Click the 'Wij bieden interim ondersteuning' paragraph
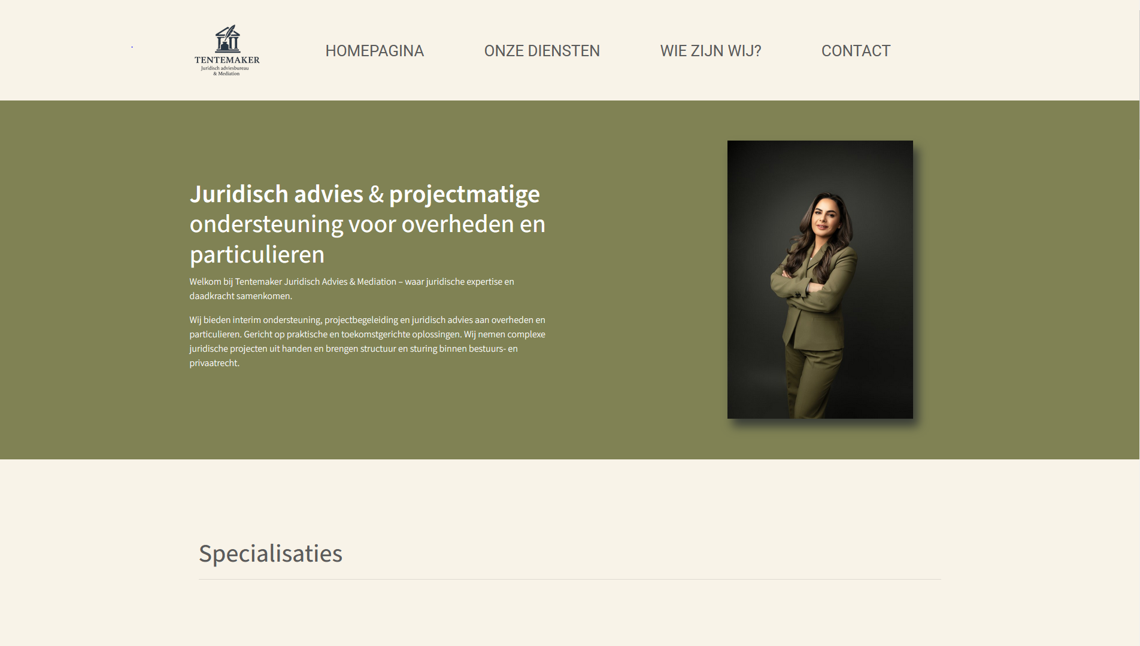The image size is (1140, 646). (x=367, y=341)
